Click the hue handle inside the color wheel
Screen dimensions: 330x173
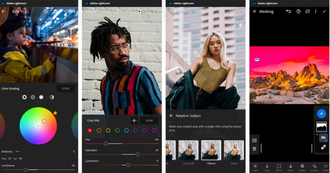pyautogui.click(x=44, y=121)
